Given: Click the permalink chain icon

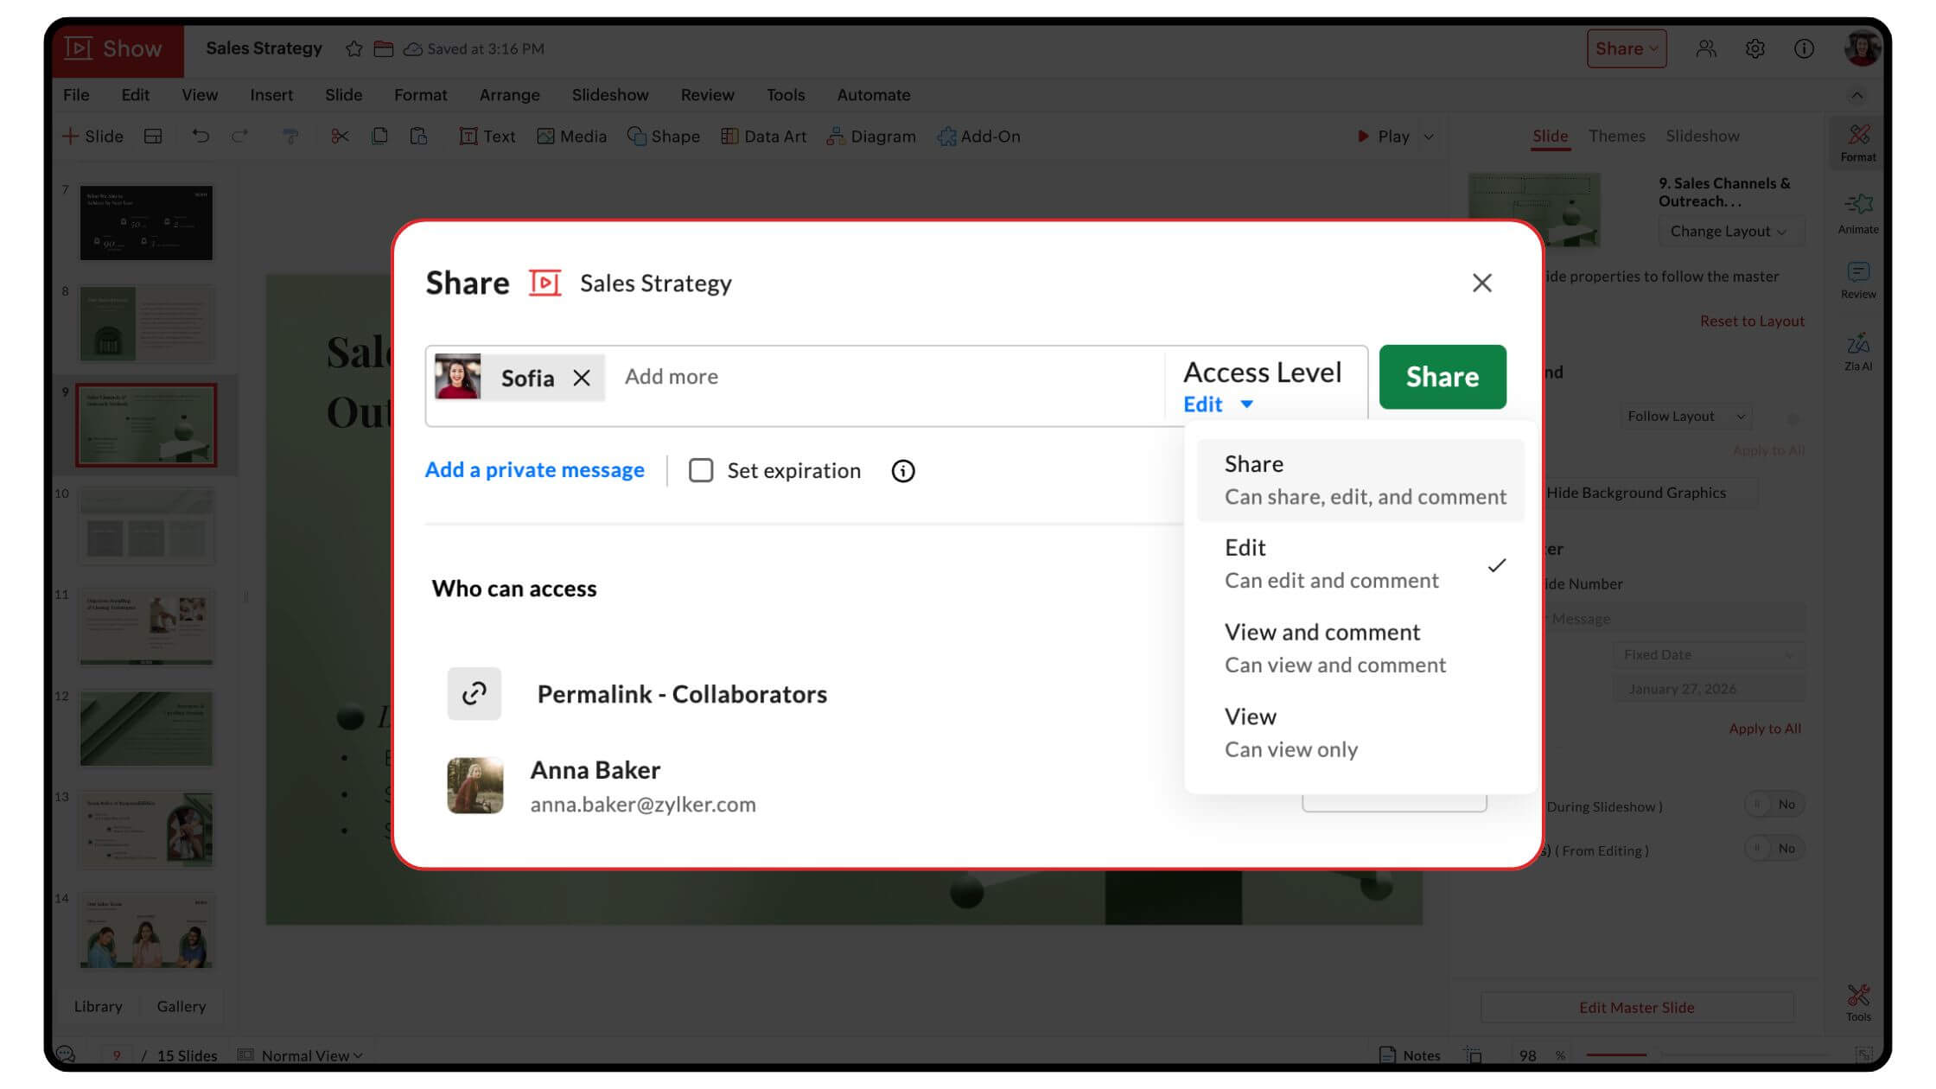Looking at the screenshot, I should tap(474, 693).
